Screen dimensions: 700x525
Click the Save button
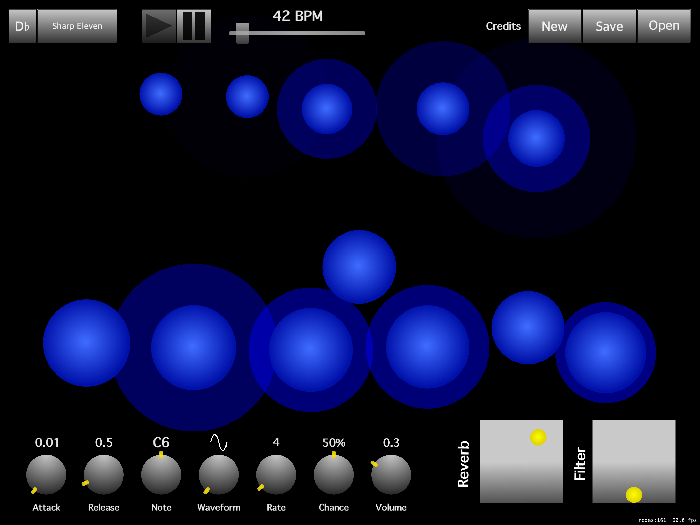609,26
